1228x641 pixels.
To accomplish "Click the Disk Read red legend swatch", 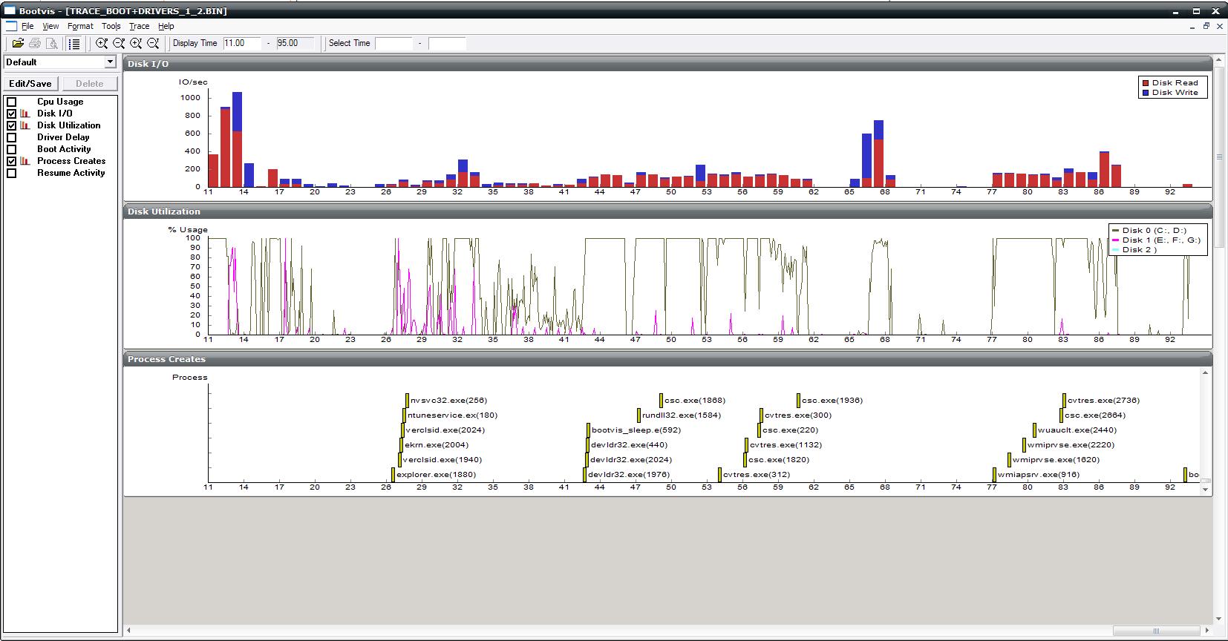I will click(1146, 83).
